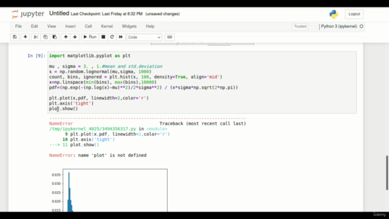Restart the kernel with circular arrow
This screenshot has height=219, width=389.
coord(112,37)
